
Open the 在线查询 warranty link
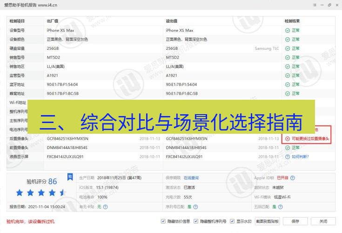click(191, 178)
